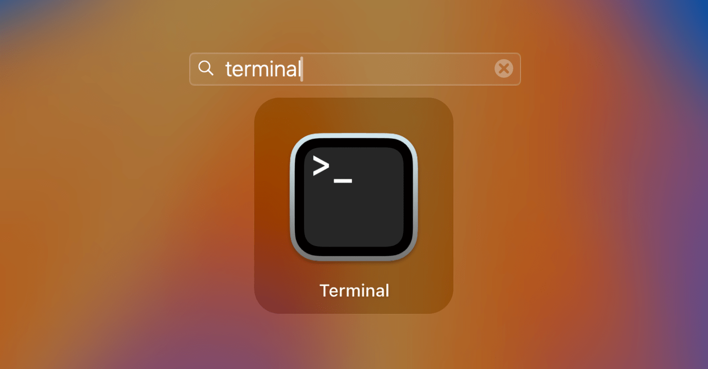Viewport: 708px width, 369px height.
Task: Click the blurred background right of results
Action: coord(575,199)
